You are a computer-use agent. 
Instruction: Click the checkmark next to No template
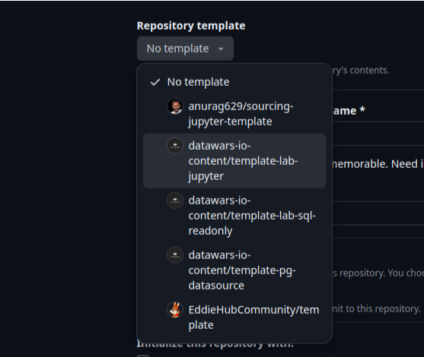pyautogui.click(x=155, y=82)
